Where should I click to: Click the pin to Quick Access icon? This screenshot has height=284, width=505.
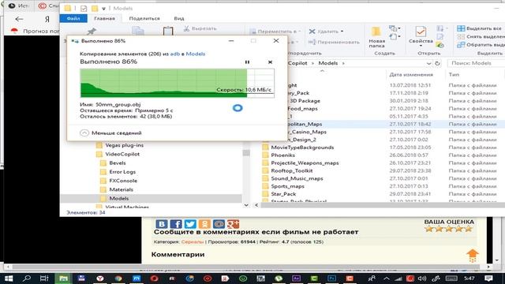click(x=92, y=32)
